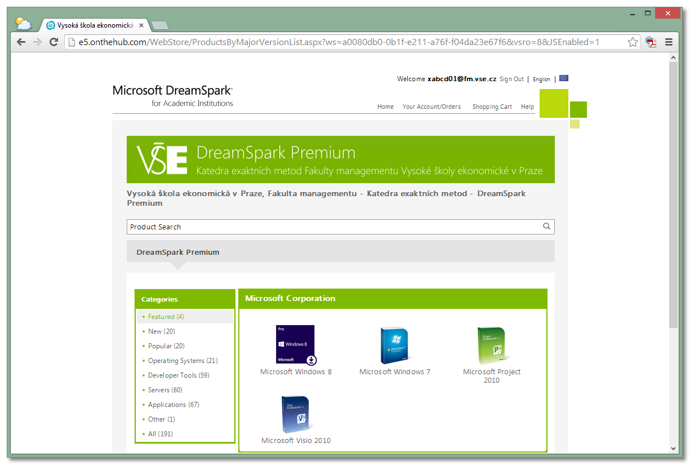Click the vertical scrollbar thumb
The width and height of the screenshot is (690, 465).
[x=673, y=195]
